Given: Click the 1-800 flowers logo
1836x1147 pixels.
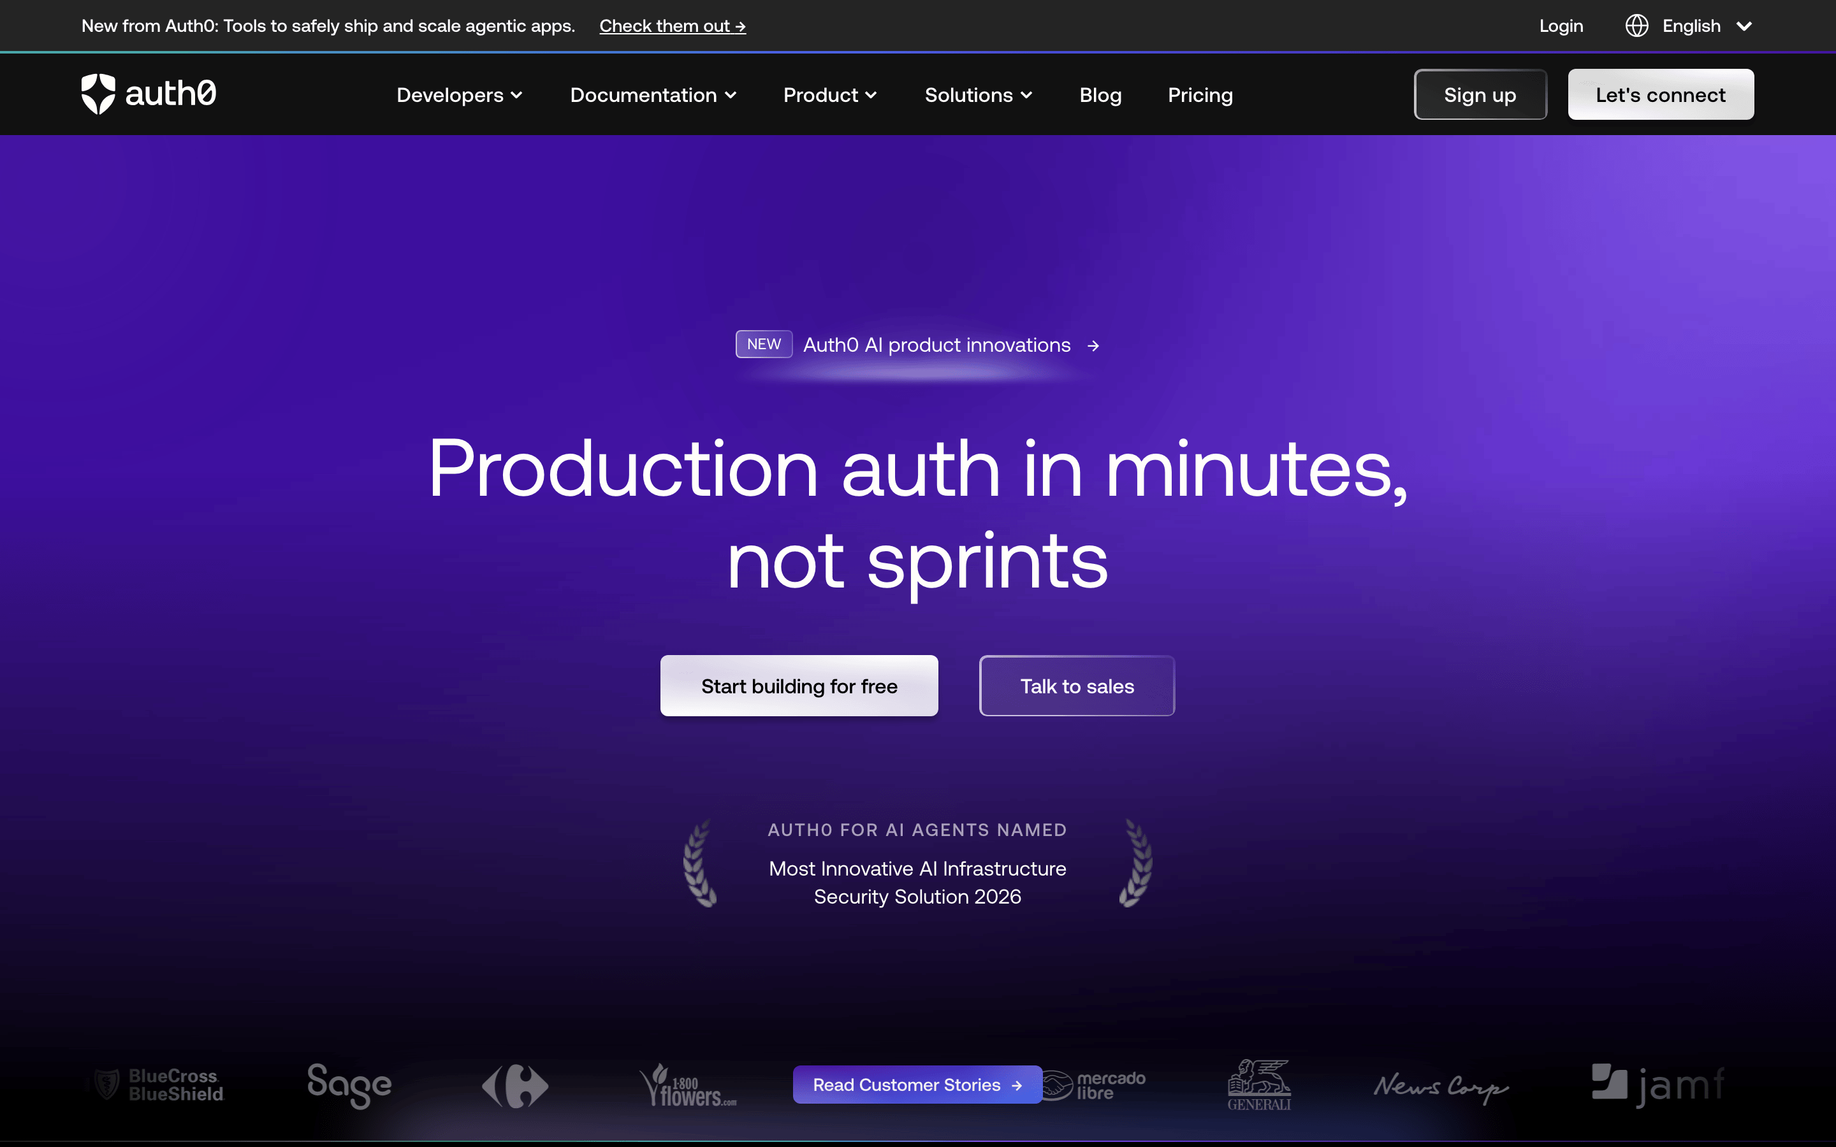Looking at the screenshot, I should pyautogui.click(x=687, y=1086).
